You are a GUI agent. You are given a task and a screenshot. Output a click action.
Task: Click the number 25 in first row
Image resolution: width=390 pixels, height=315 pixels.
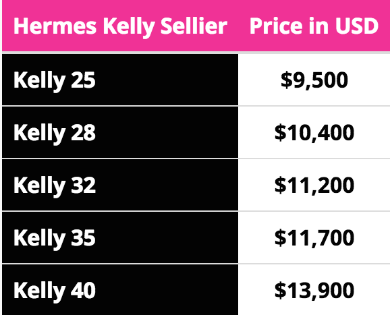(x=83, y=80)
